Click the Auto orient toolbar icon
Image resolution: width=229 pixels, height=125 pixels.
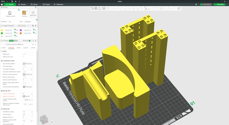pos(100,8)
